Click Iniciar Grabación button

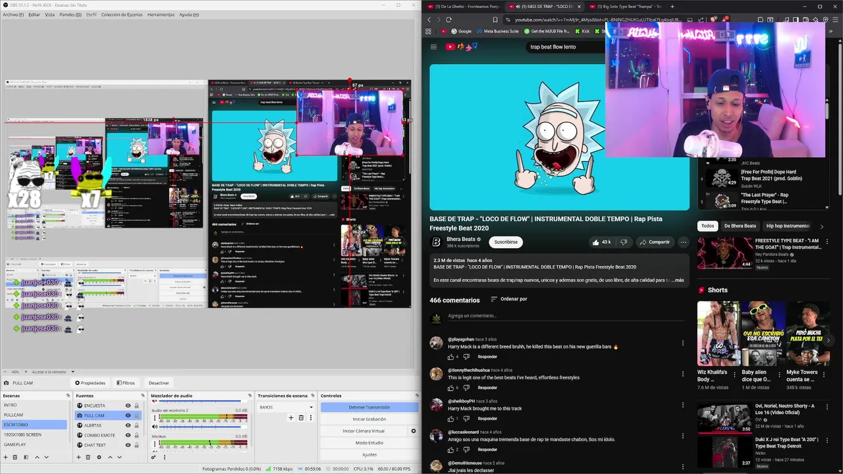coord(369,419)
